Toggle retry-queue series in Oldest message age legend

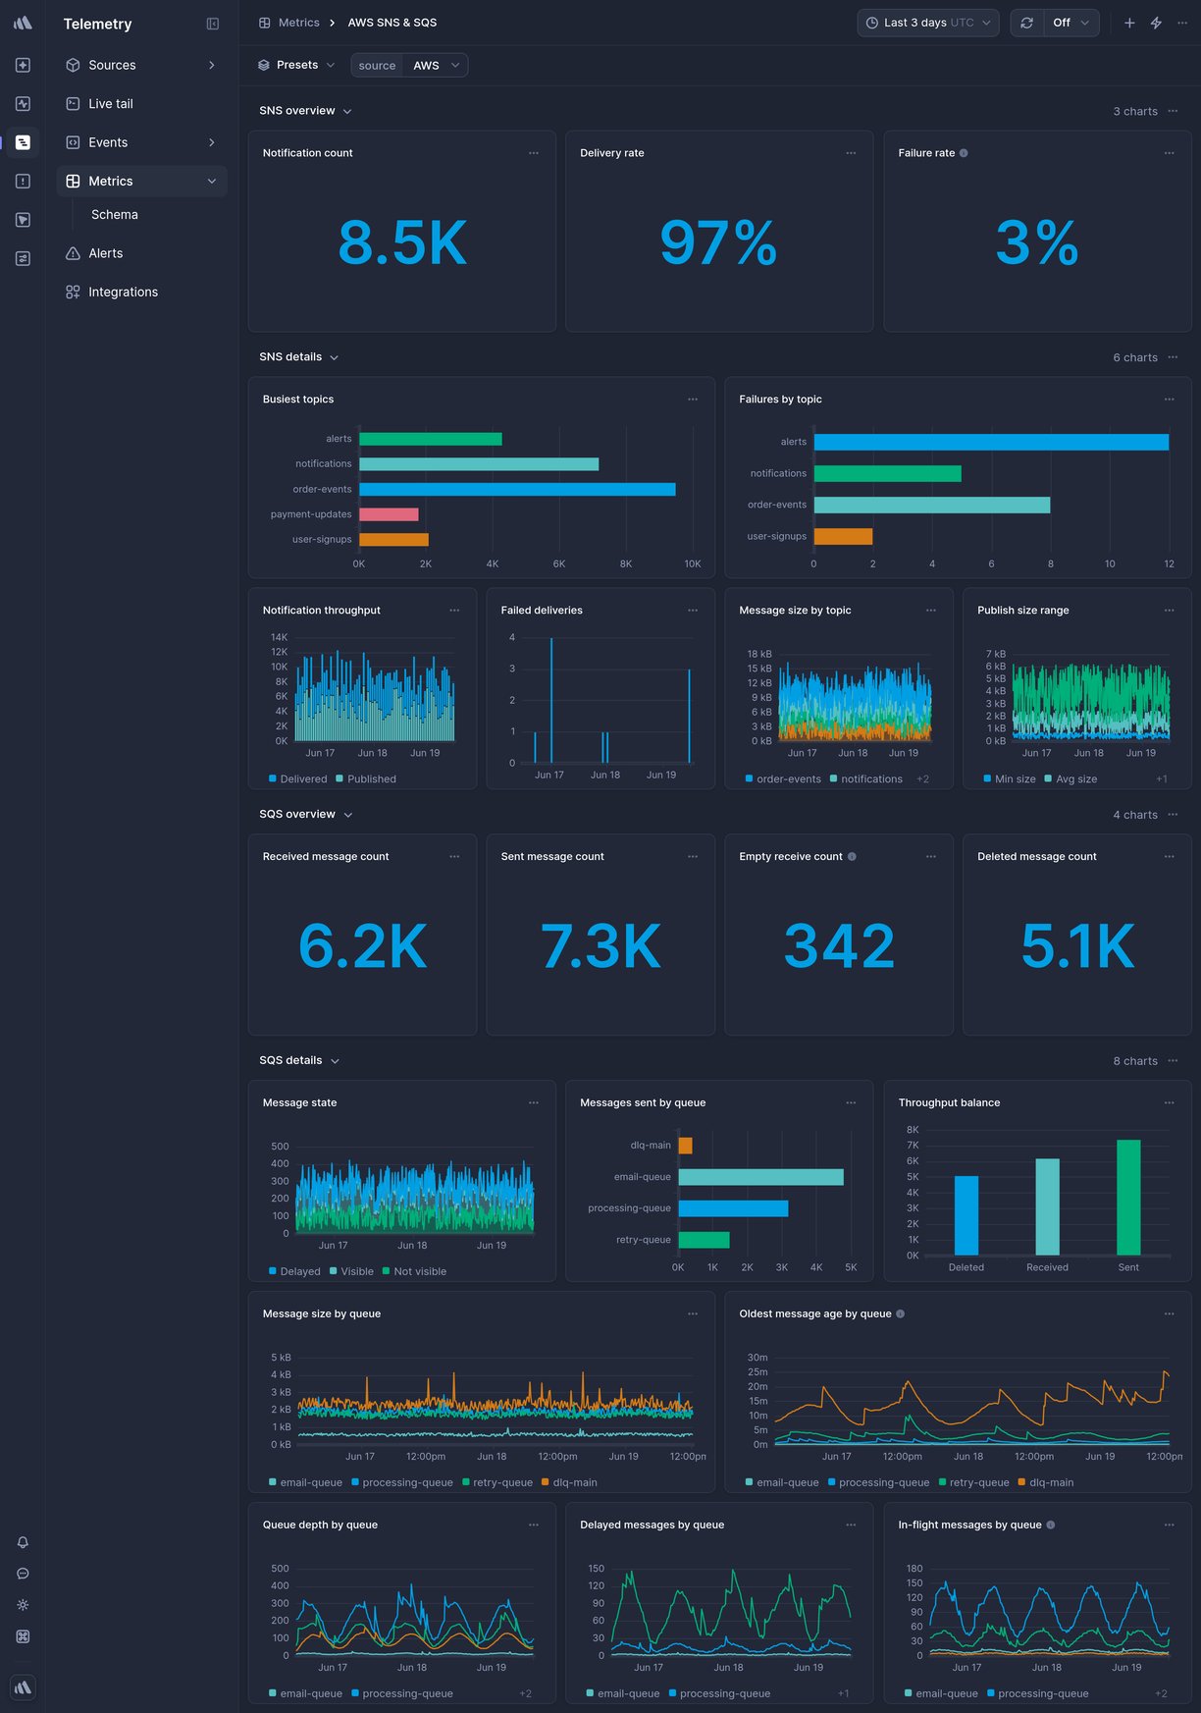(973, 1483)
